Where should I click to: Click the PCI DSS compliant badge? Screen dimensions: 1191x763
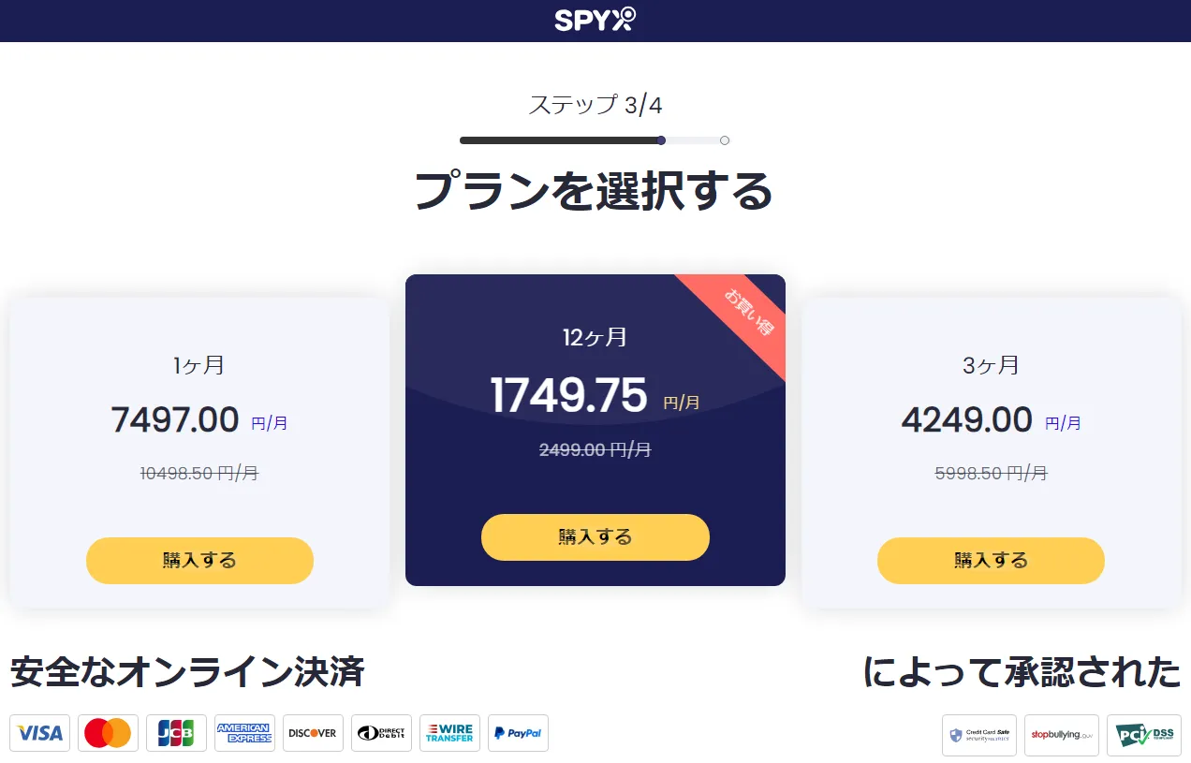[1142, 735]
